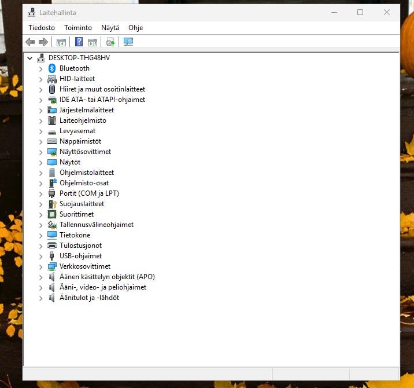The width and height of the screenshot is (414, 388).
Task: Expand the Tallennusvälineohjaimet category arrow
Action: pyautogui.click(x=40, y=225)
